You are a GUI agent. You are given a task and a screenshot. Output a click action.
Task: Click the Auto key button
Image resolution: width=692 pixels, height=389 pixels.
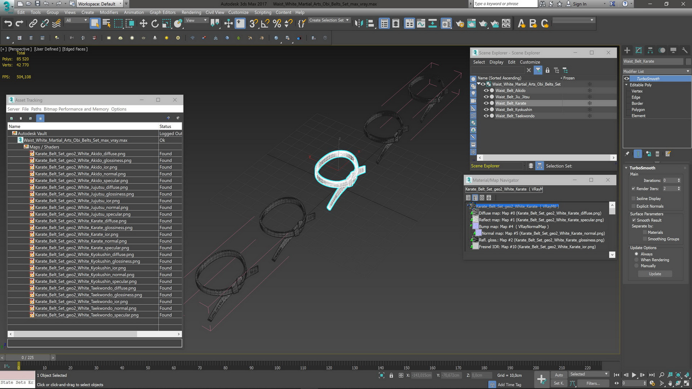pos(559,375)
